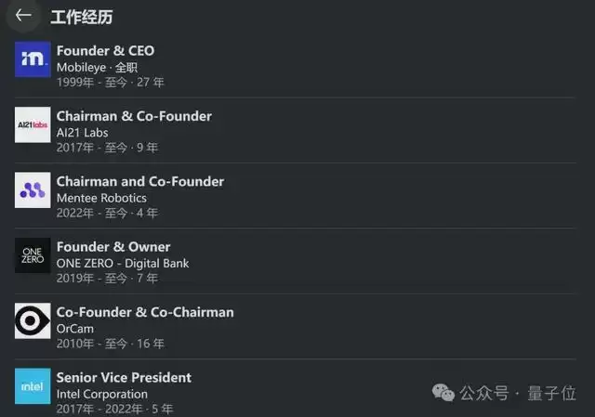595x417 pixels.
Task: Open Chairman & Co-Founder entry
Action: pyautogui.click(x=134, y=116)
